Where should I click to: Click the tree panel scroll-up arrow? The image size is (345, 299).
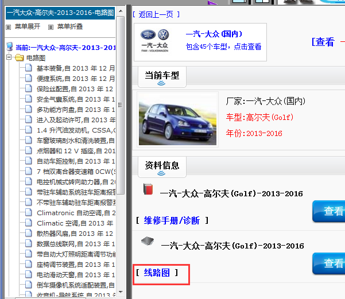pyautogui.click(x=121, y=11)
